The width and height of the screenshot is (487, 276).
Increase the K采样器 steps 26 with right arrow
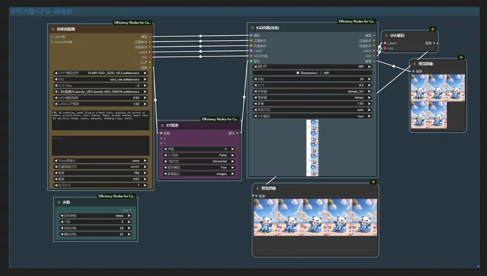tap(369, 79)
